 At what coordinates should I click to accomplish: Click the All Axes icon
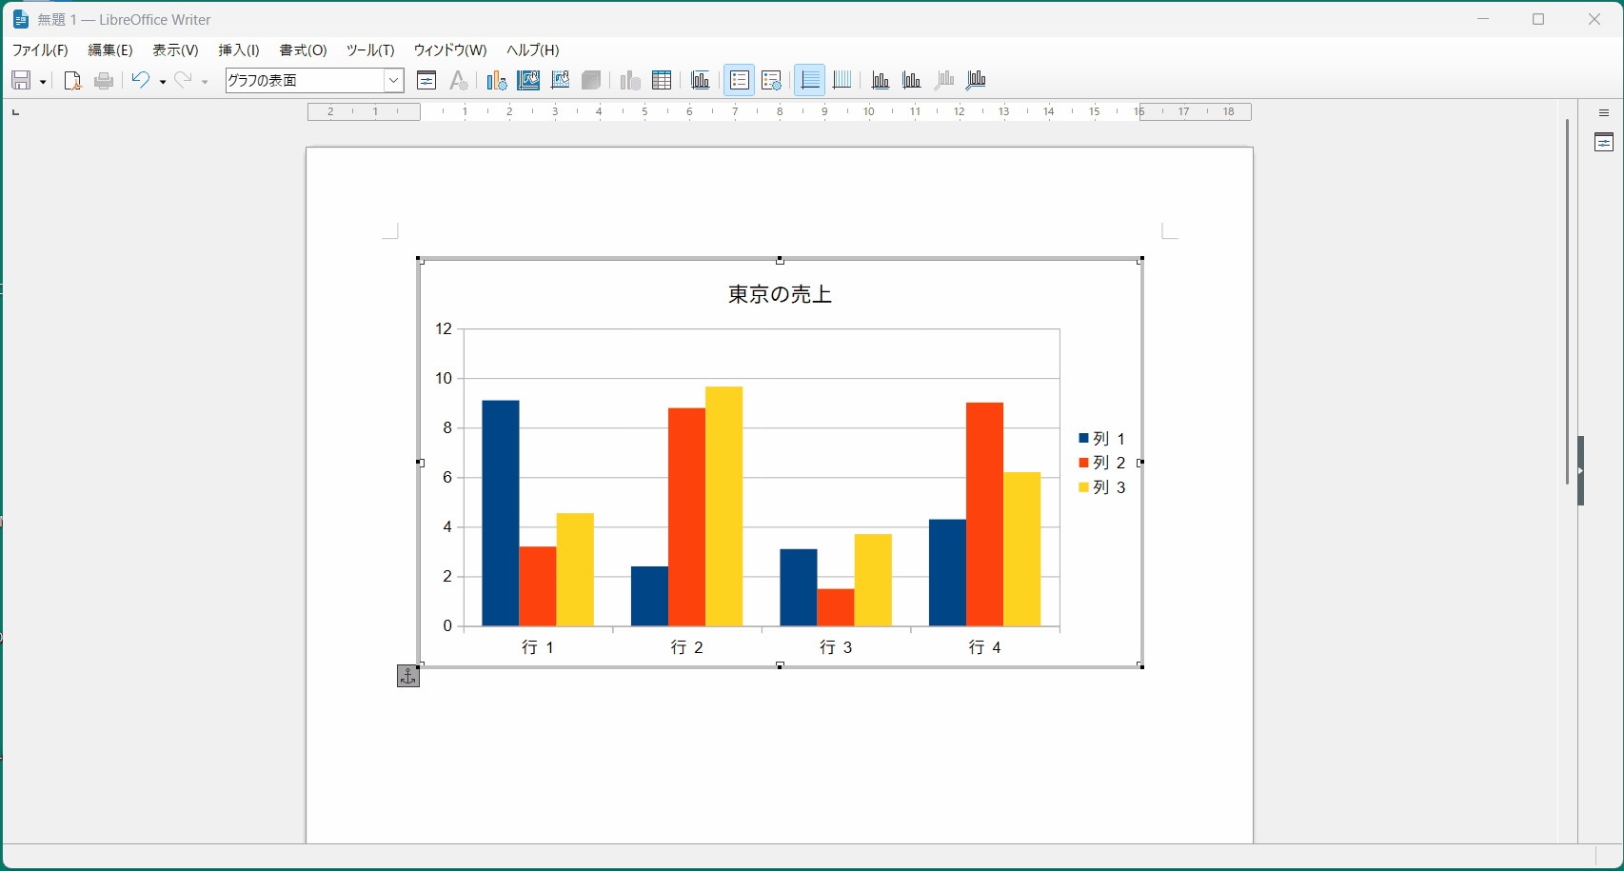[x=976, y=81]
